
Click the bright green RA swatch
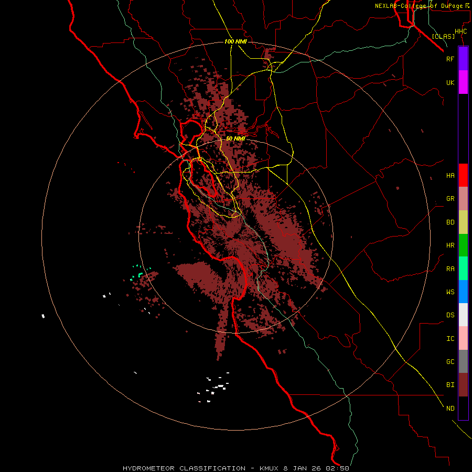[x=463, y=269]
